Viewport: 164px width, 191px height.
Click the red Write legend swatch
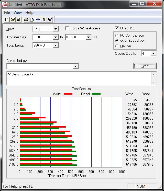pyautogui.click(x=68, y=94)
